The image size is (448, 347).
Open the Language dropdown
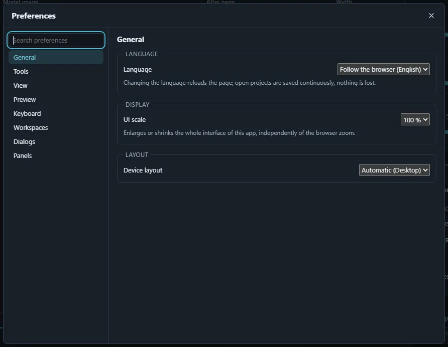(x=383, y=69)
